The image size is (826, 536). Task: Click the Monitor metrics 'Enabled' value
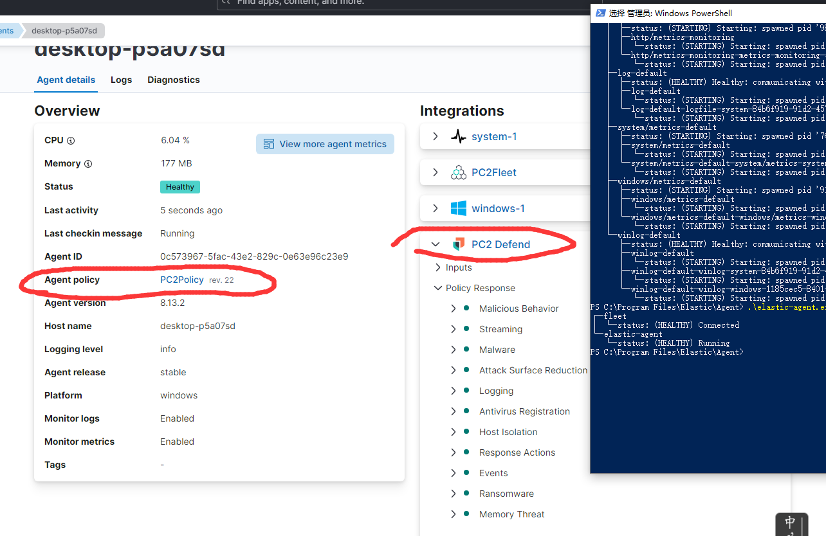(178, 442)
